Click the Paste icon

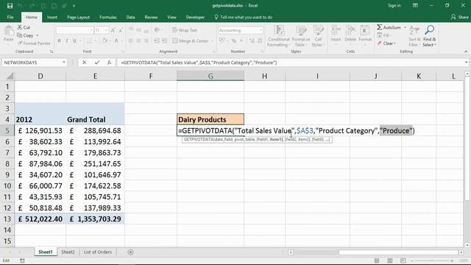(9, 31)
